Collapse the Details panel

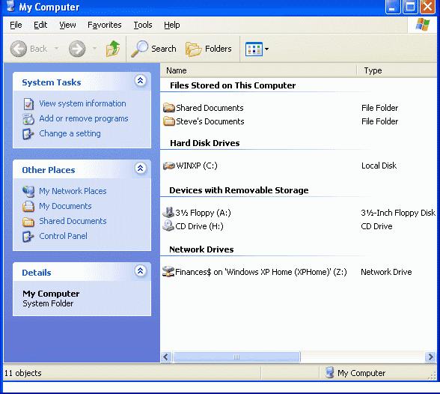pos(141,271)
